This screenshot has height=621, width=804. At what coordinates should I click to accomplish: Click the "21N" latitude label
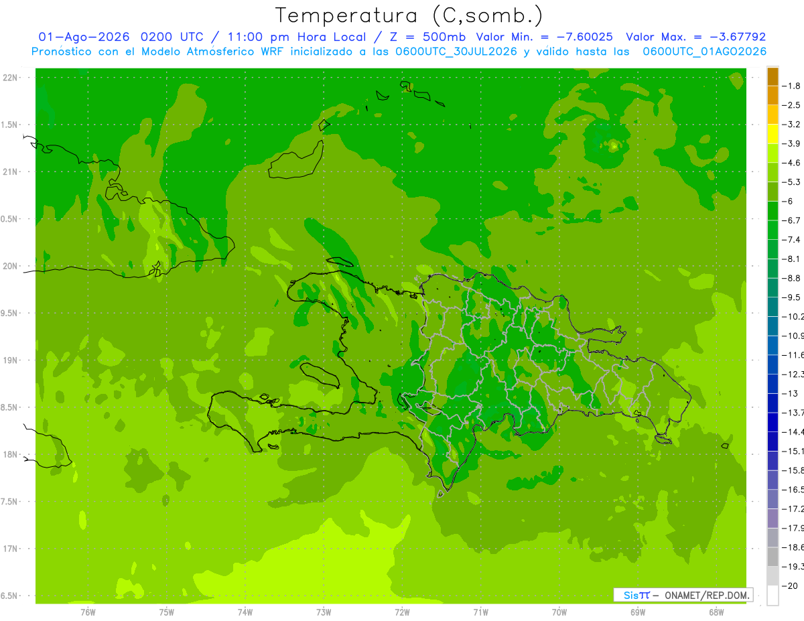coord(10,171)
